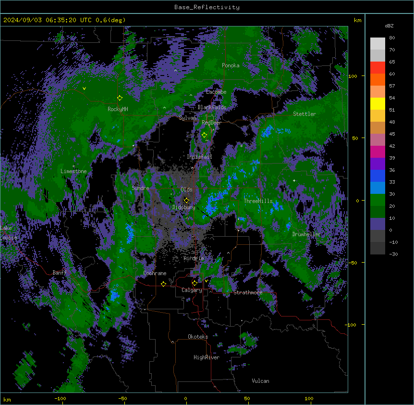Screen dimensions: 414x405
Task: Select the Olds city label
Action: pyautogui.click(x=186, y=190)
